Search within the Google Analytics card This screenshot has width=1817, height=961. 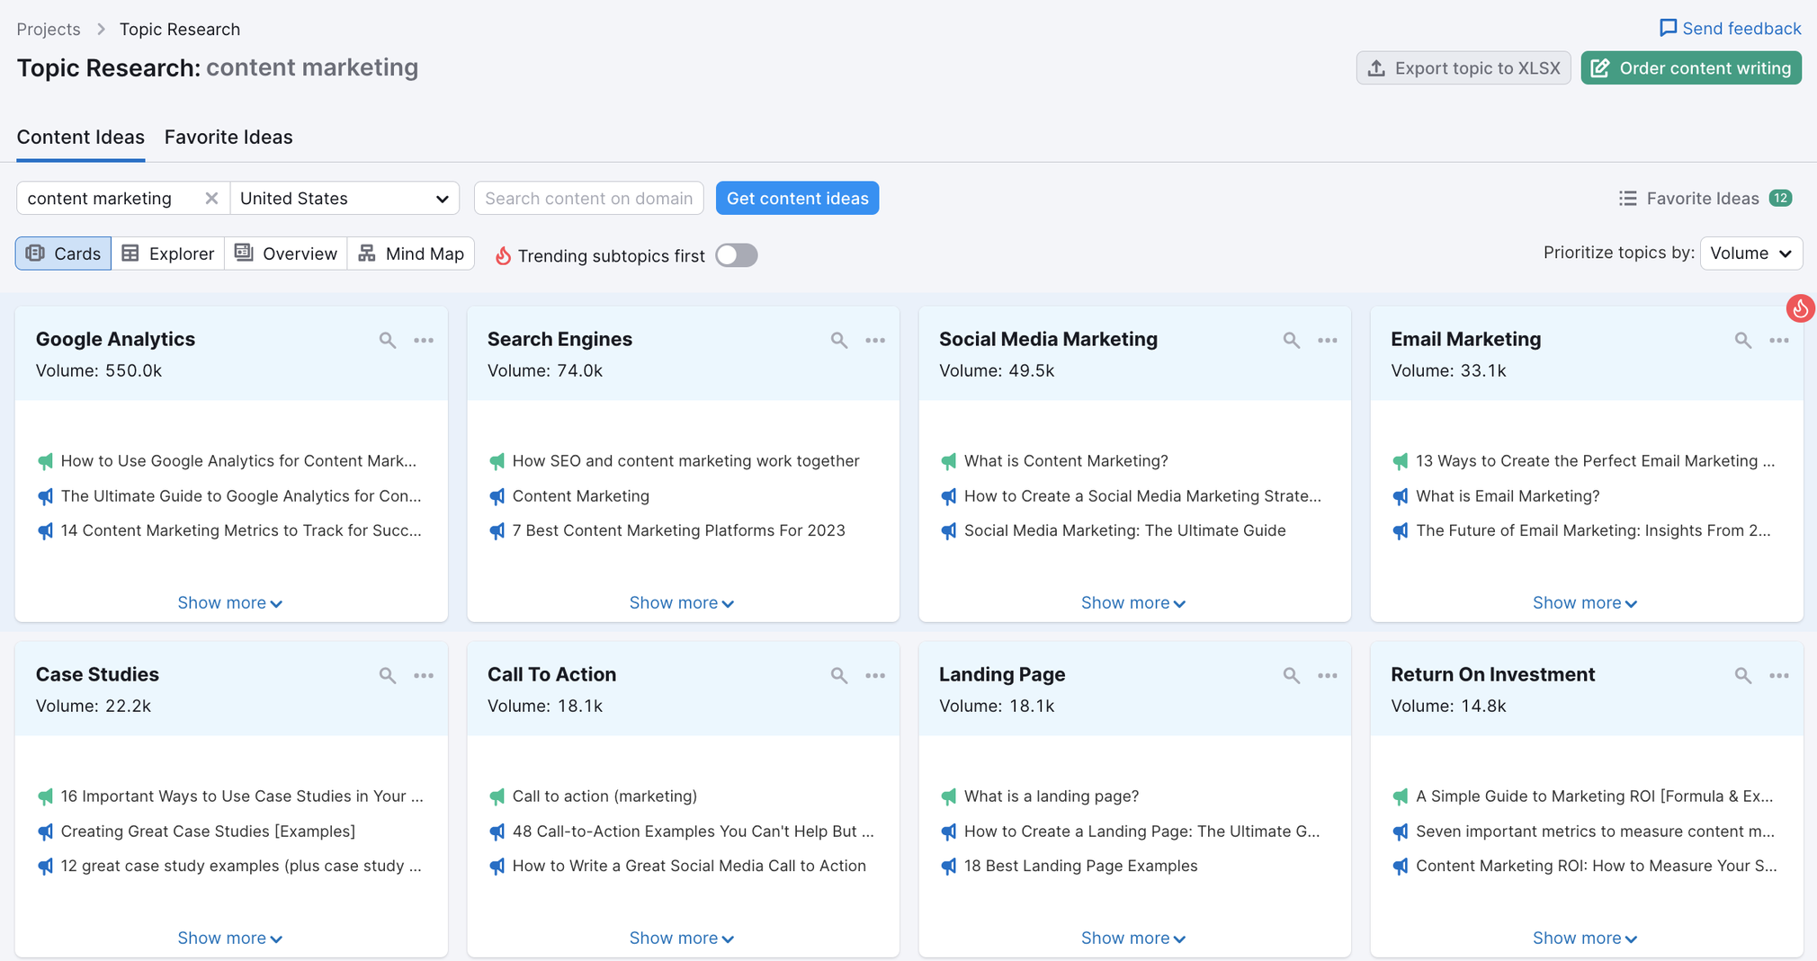click(387, 340)
